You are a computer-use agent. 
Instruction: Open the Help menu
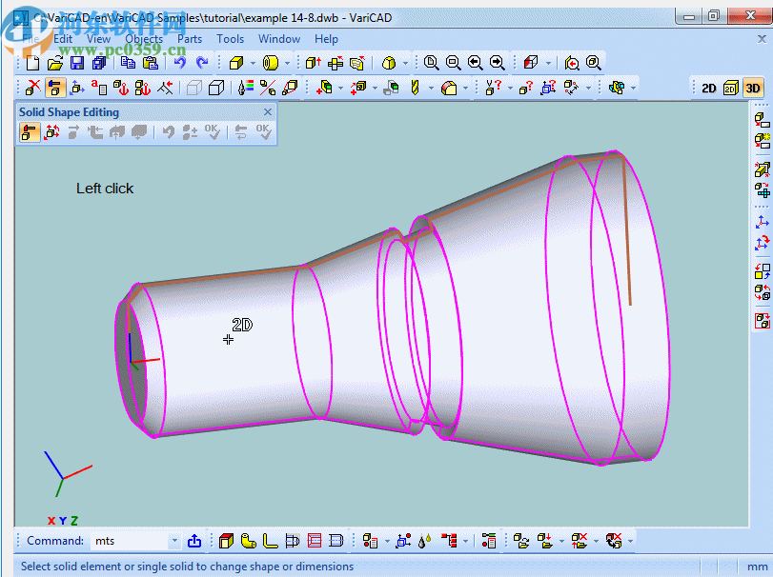[326, 39]
